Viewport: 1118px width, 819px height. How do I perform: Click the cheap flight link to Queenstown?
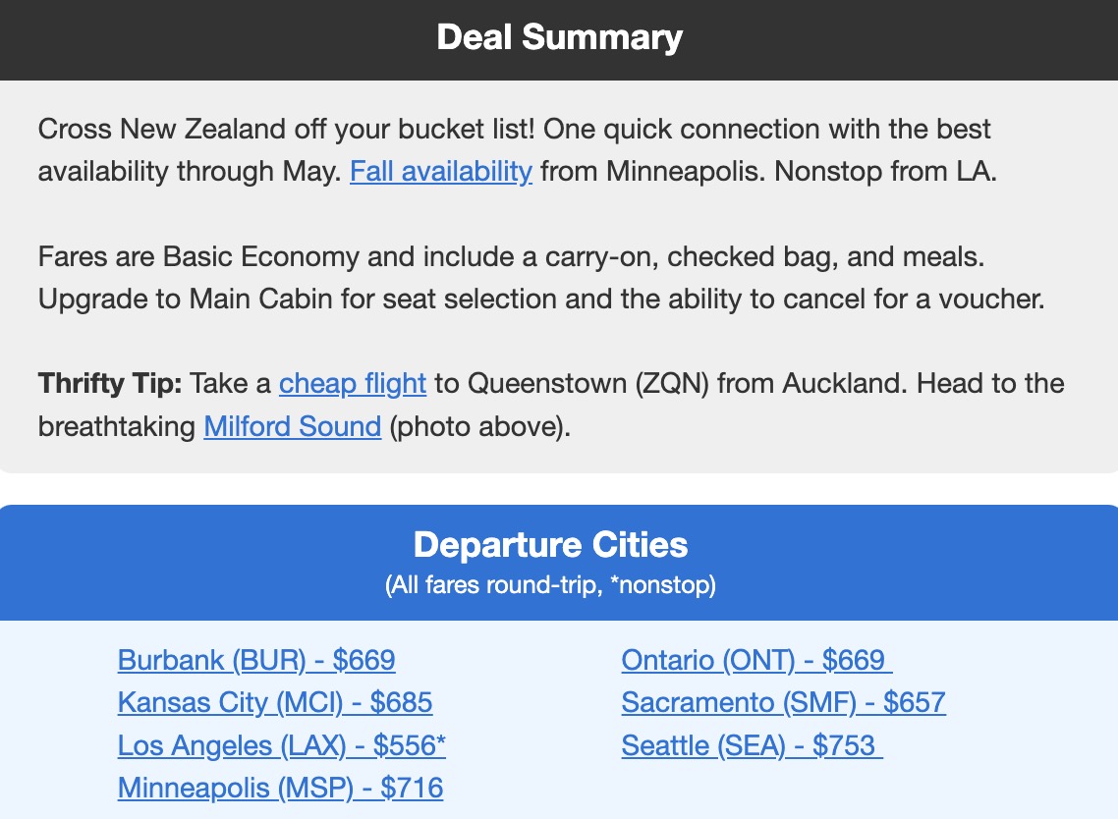pyautogui.click(x=352, y=383)
